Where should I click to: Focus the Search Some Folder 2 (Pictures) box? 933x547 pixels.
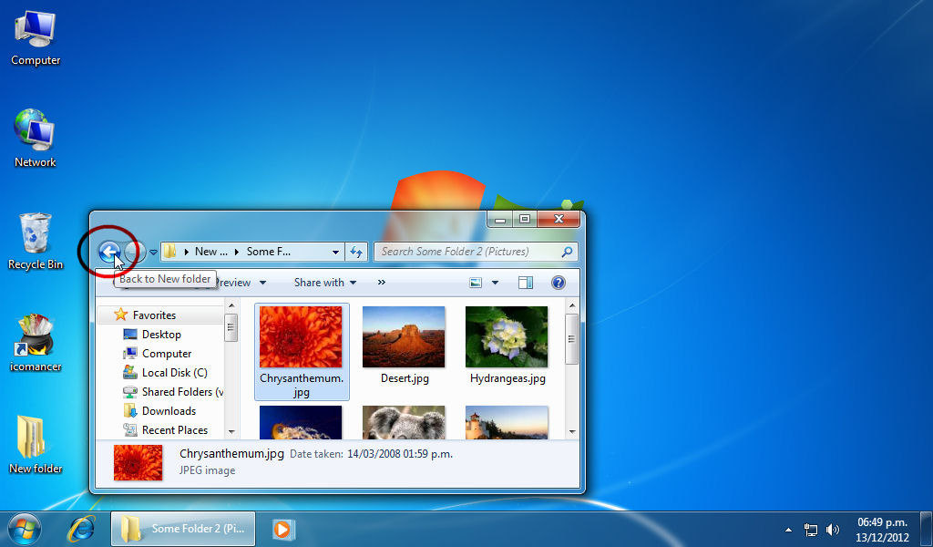[476, 252]
